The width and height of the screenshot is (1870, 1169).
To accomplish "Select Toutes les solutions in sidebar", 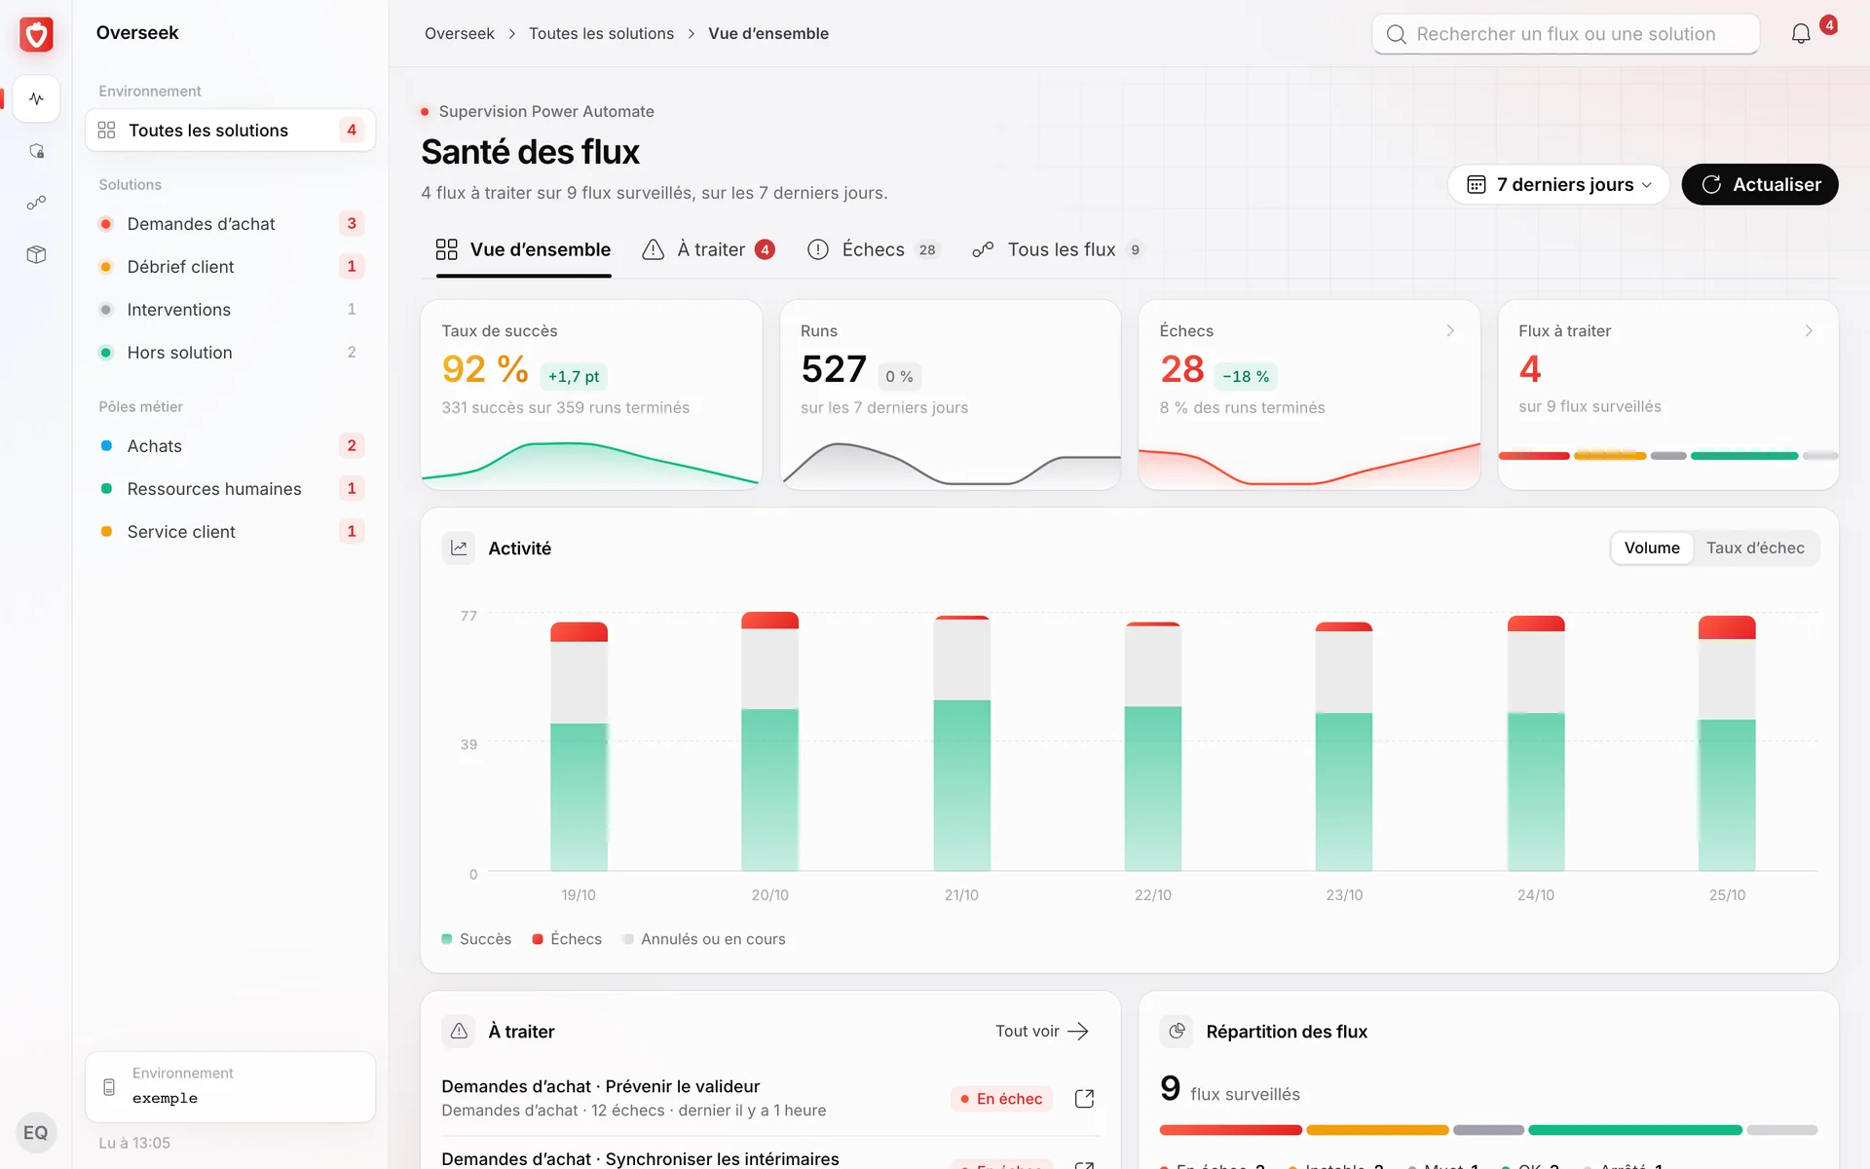I will point(230,131).
